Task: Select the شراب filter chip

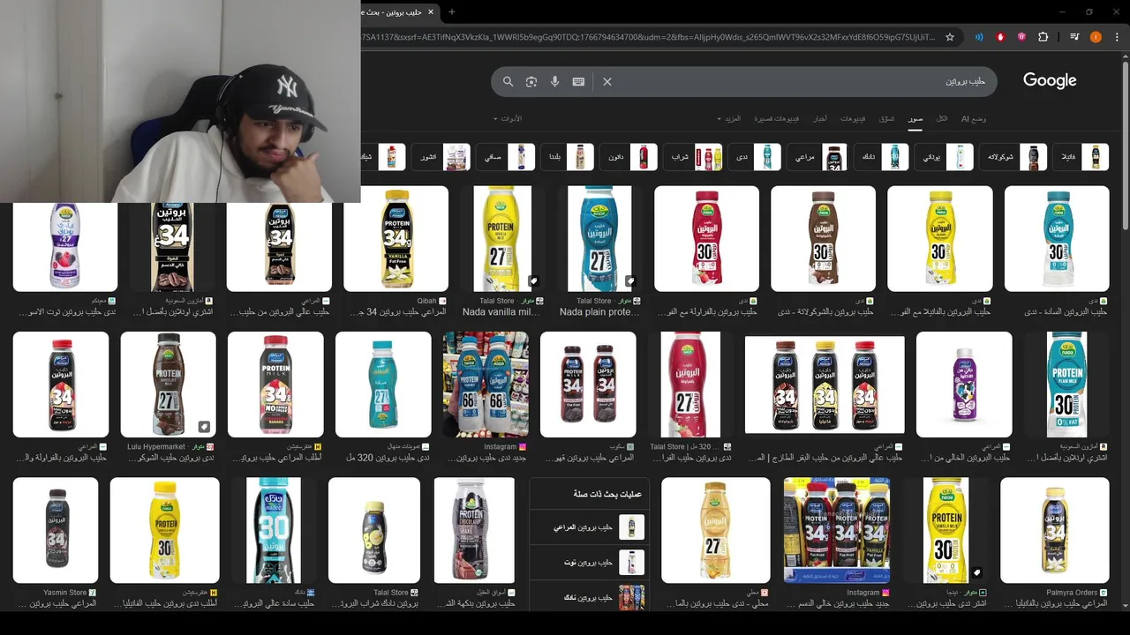Action: 694,157
